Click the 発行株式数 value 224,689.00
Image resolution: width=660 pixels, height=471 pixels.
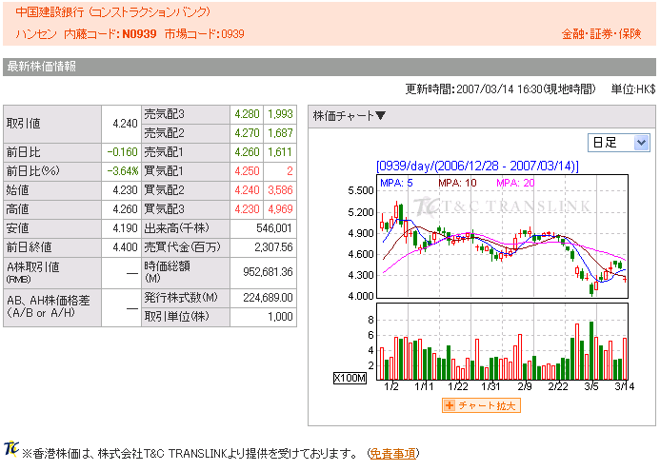click(x=268, y=298)
